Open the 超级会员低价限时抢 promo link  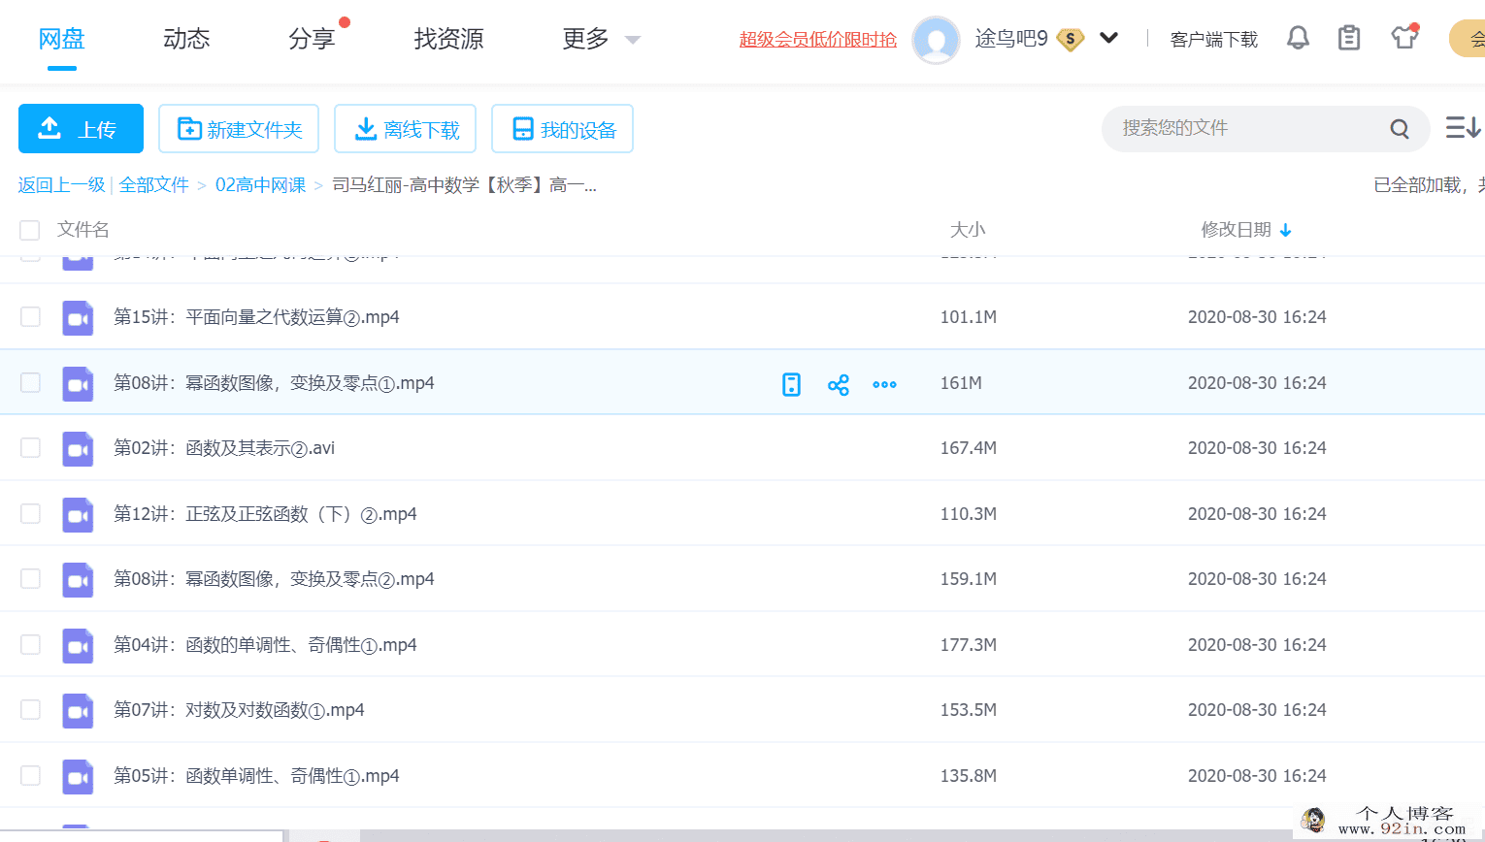pyautogui.click(x=818, y=40)
